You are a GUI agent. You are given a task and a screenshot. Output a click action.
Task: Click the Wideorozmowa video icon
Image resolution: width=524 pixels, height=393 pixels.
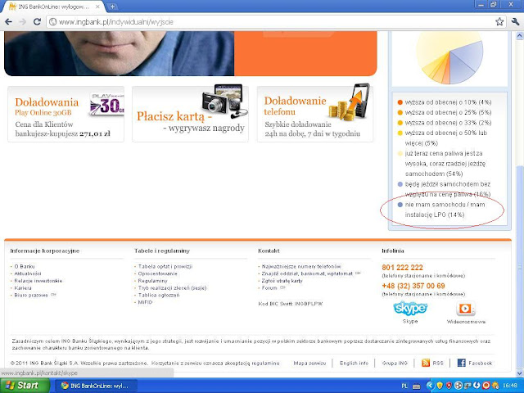pyautogui.click(x=466, y=309)
